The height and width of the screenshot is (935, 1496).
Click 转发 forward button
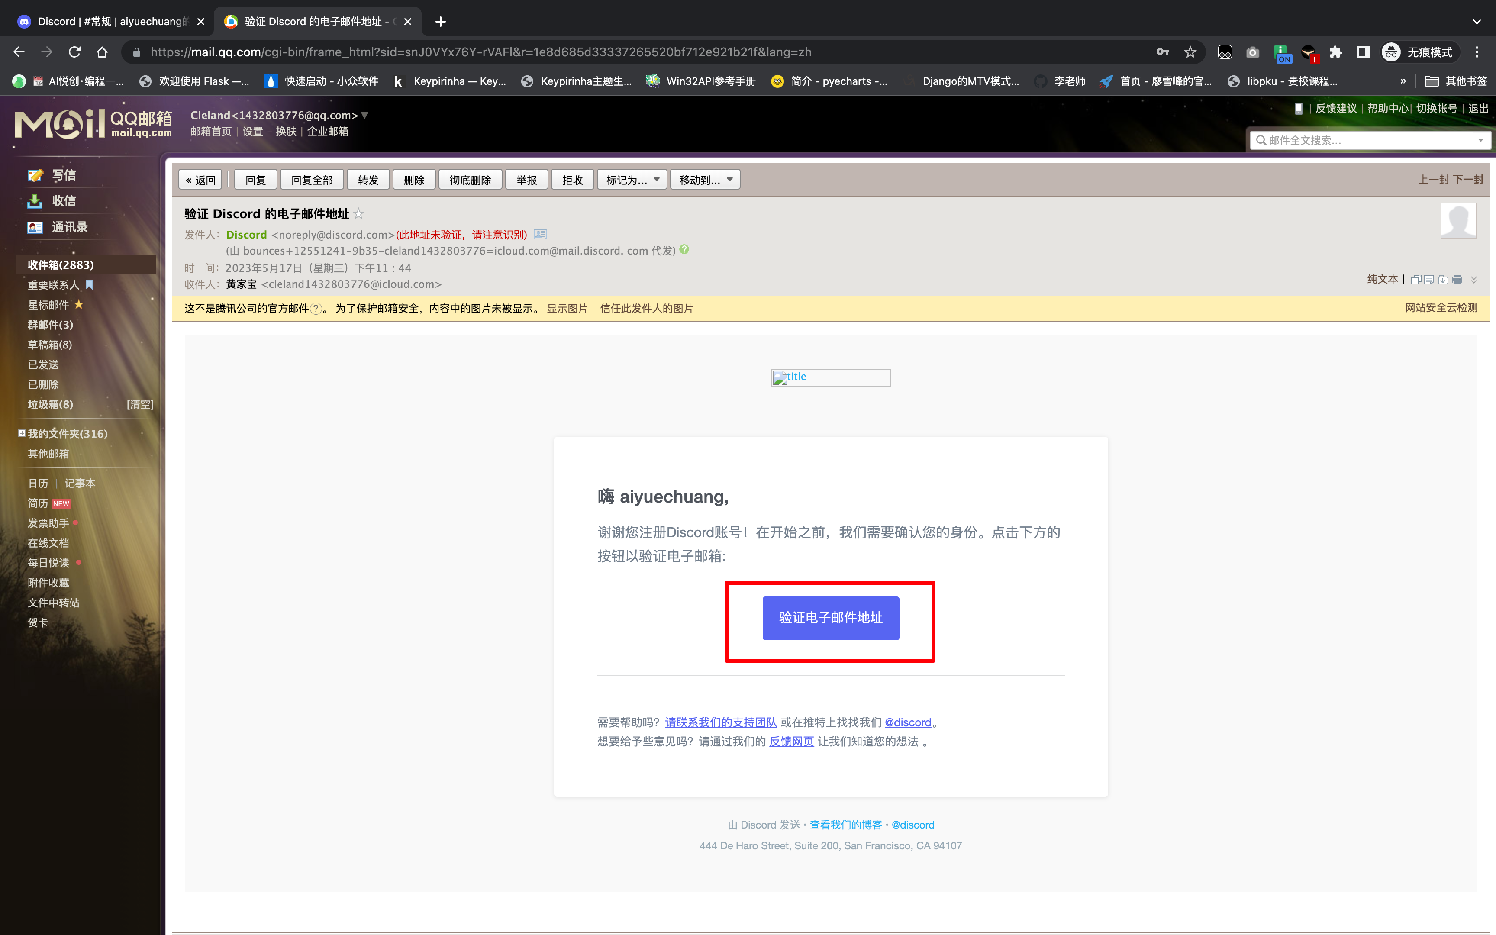368,180
